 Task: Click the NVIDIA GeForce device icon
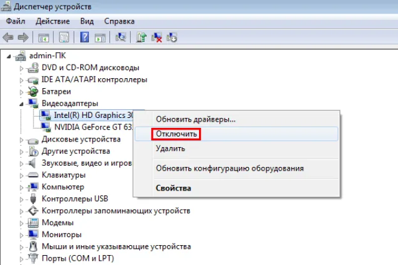click(45, 127)
